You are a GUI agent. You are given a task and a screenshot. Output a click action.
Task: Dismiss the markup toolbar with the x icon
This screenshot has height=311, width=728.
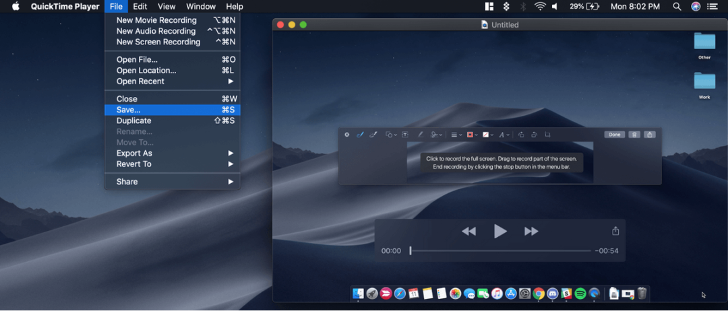[347, 135]
